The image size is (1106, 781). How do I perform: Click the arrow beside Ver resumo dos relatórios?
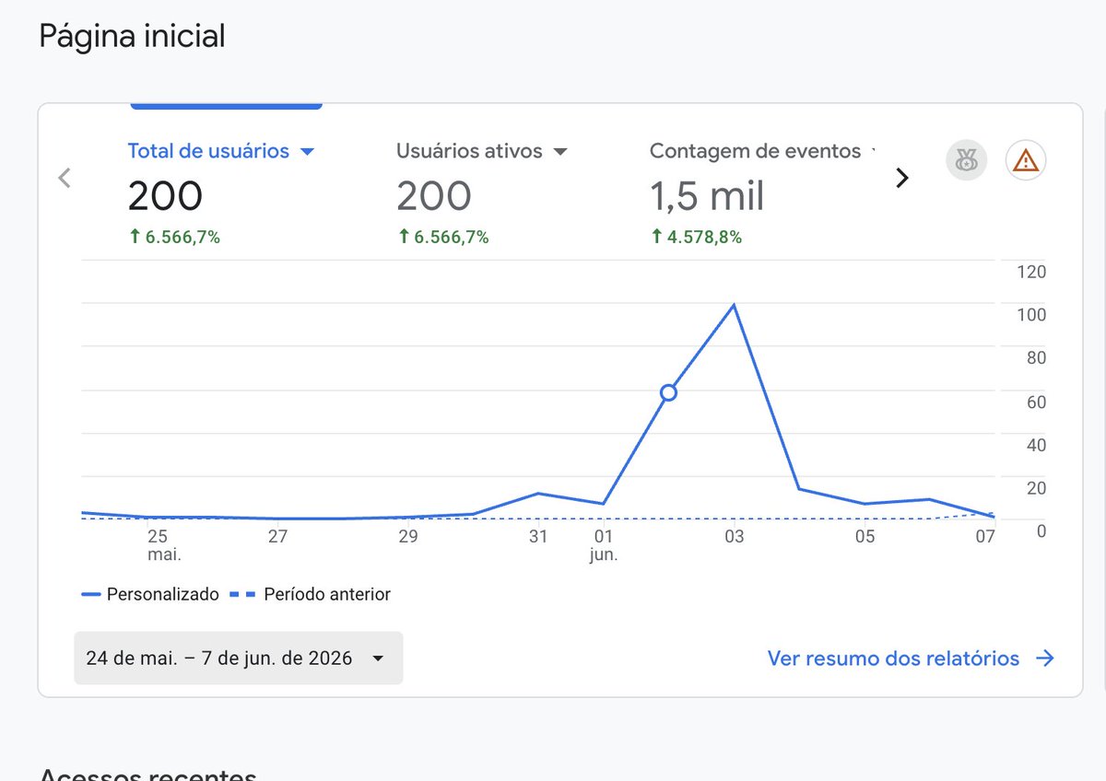pos(1044,659)
